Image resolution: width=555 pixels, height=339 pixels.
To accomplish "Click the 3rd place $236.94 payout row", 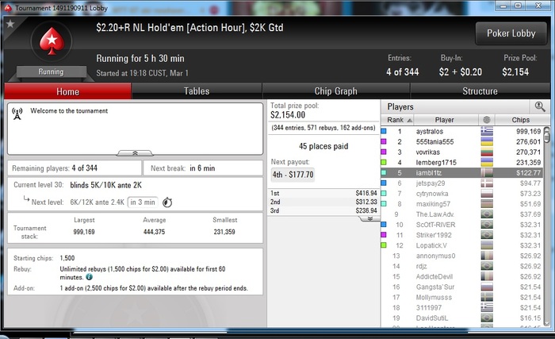I will pyautogui.click(x=323, y=210).
